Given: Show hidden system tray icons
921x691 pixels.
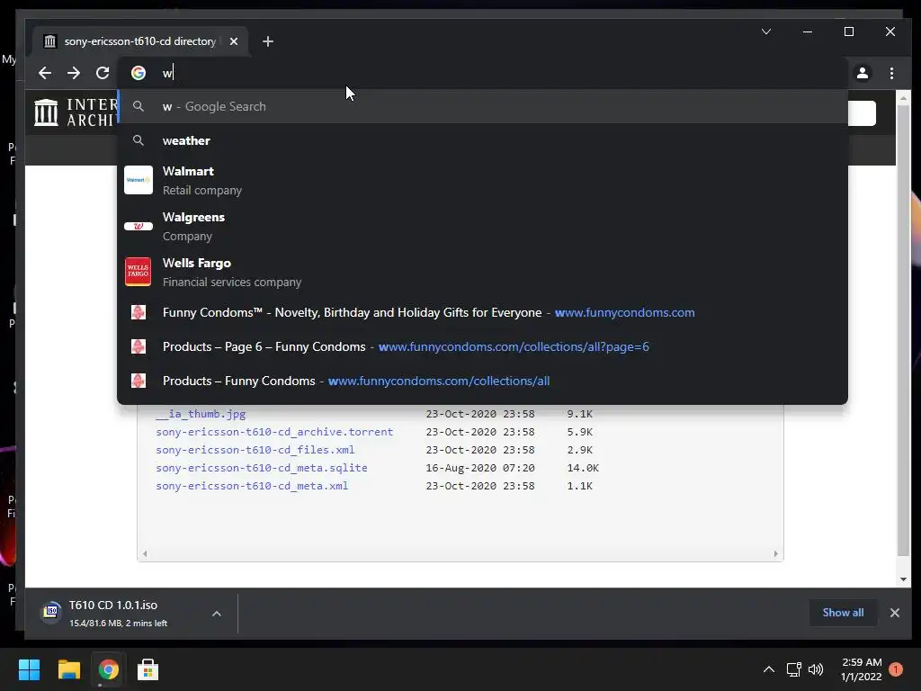Looking at the screenshot, I should click(x=768, y=669).
